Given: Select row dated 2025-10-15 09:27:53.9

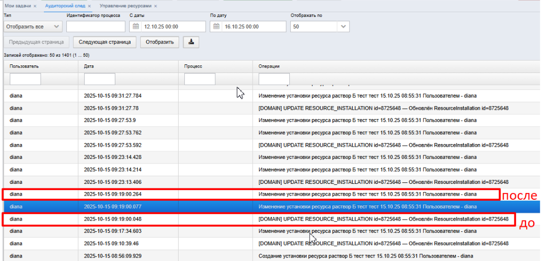Looking at the screenshot, I should tap(272, 121).
